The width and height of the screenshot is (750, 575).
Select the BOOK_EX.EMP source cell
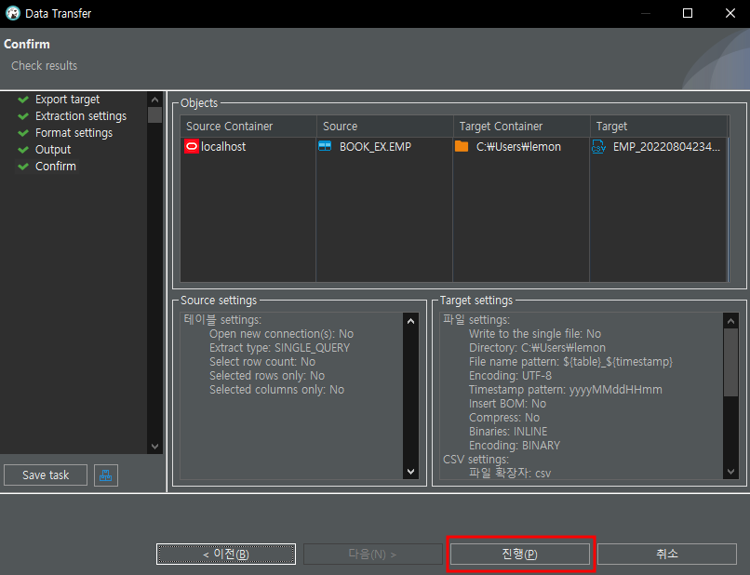point(384,146)
